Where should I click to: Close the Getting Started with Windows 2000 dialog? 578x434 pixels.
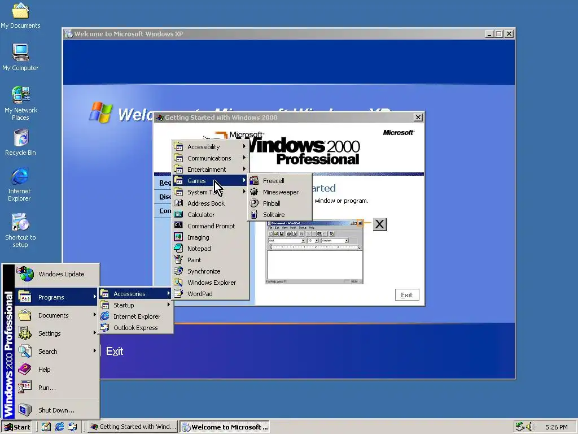[418, 118]
